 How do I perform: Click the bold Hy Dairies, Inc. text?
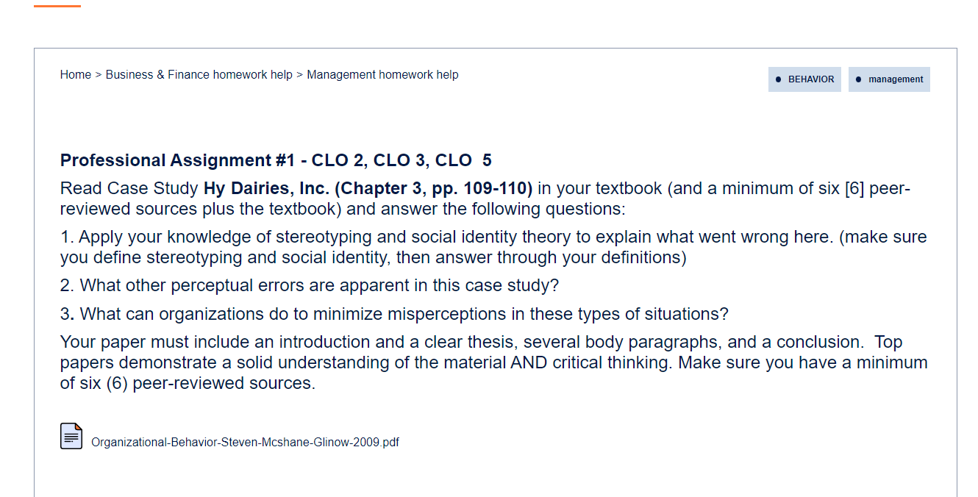click(267, 188)
